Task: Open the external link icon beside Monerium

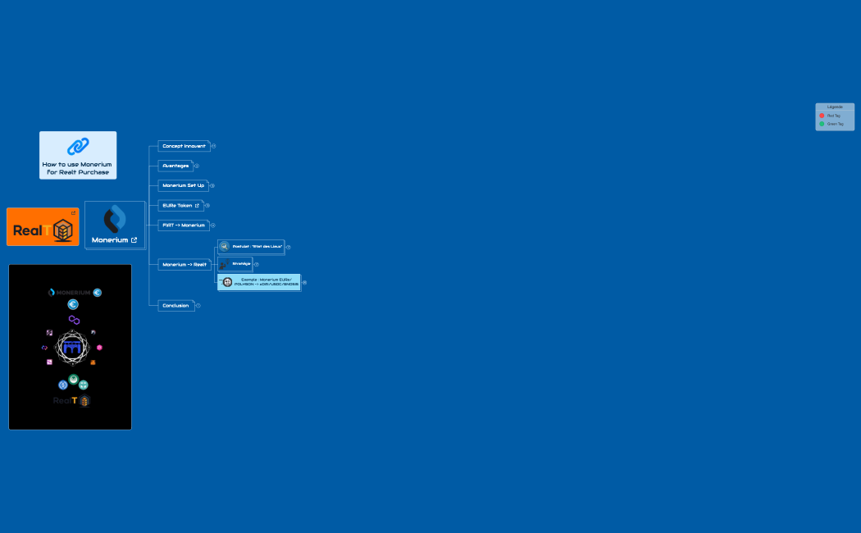Action: tap(134, 240)
